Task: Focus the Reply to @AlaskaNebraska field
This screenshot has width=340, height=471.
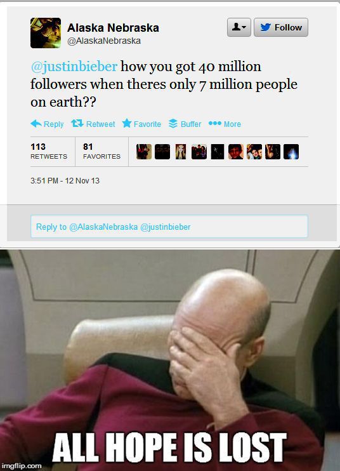Action: click(x=169, y=227)
